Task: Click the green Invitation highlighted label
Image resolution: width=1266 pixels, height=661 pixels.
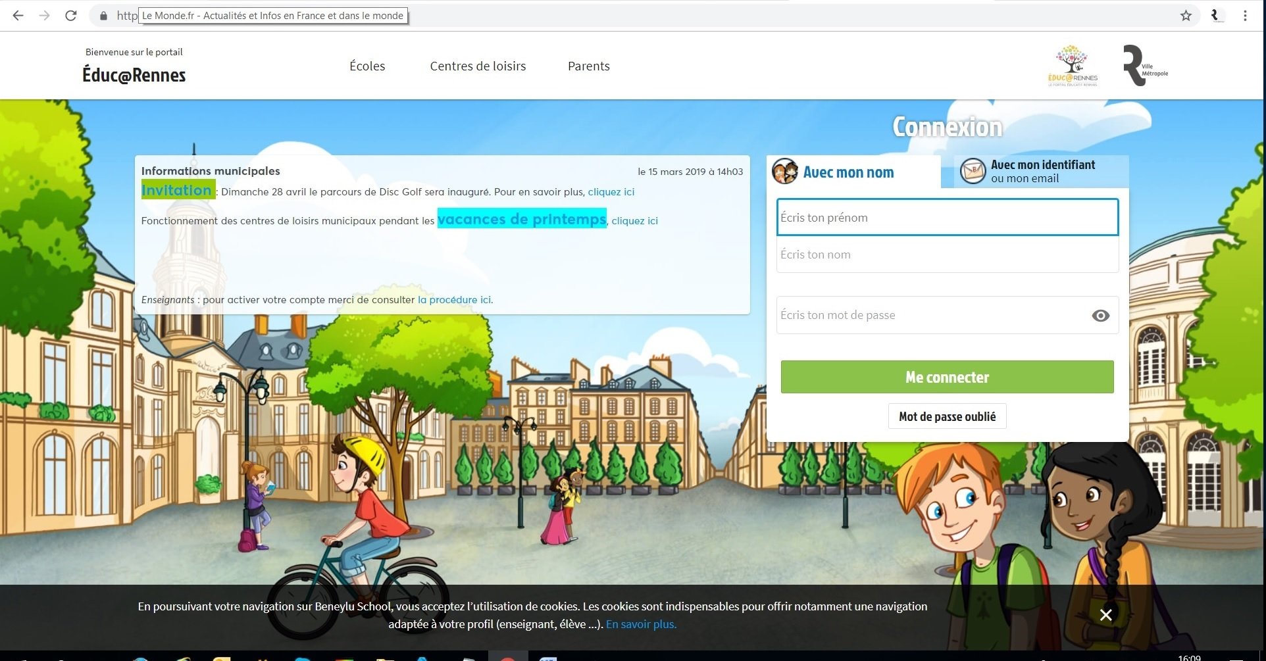Action: click(x=178, y=190)
